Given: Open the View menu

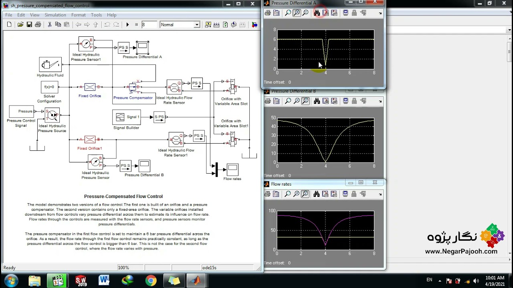Looking at the screenshot, I should 35,15.
